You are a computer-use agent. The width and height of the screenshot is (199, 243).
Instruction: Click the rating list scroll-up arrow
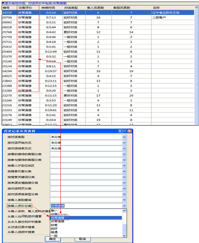click(x=124, y=211)
